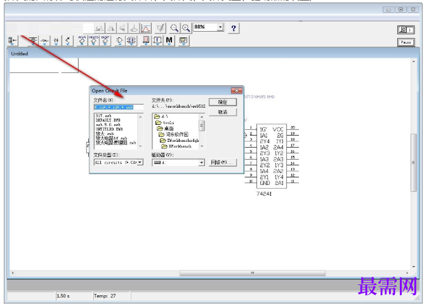Open the Logic Gates parts bin
This screenshot has height=306, width=429.
[119, 41]
